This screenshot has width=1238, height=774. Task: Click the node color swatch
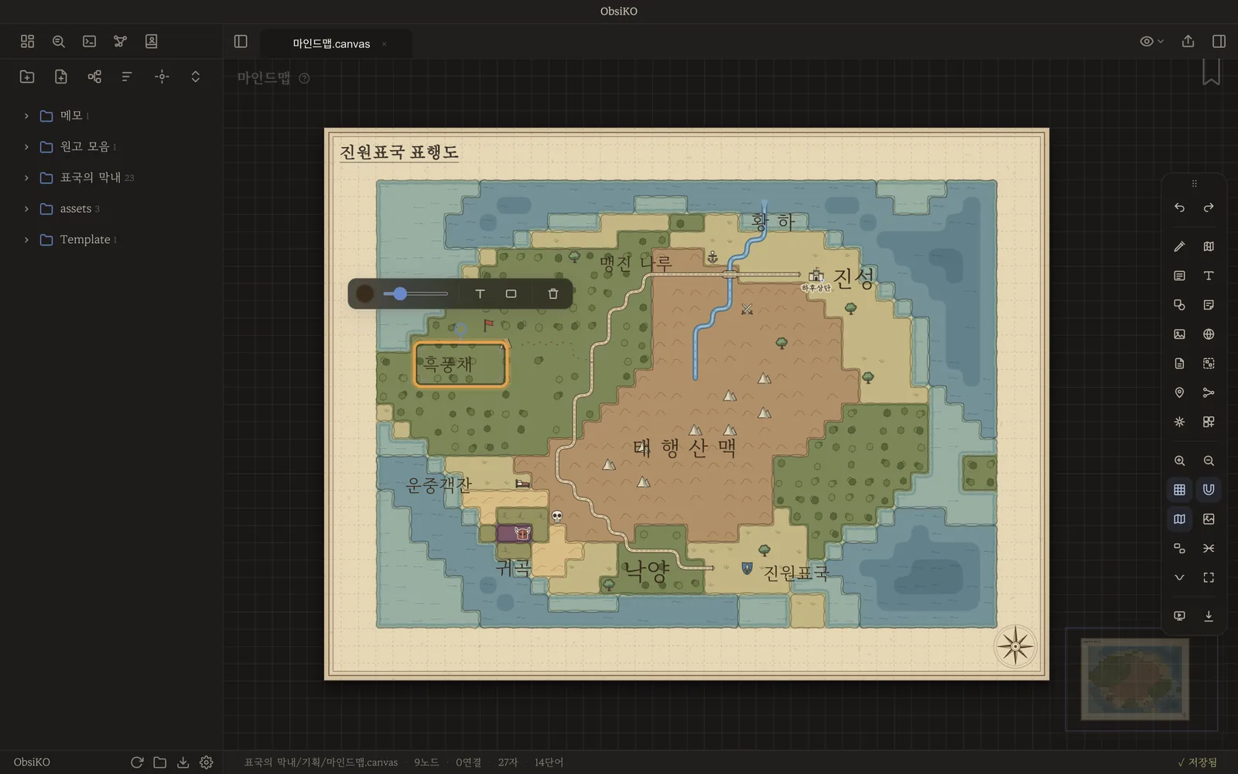coord(364,293)
